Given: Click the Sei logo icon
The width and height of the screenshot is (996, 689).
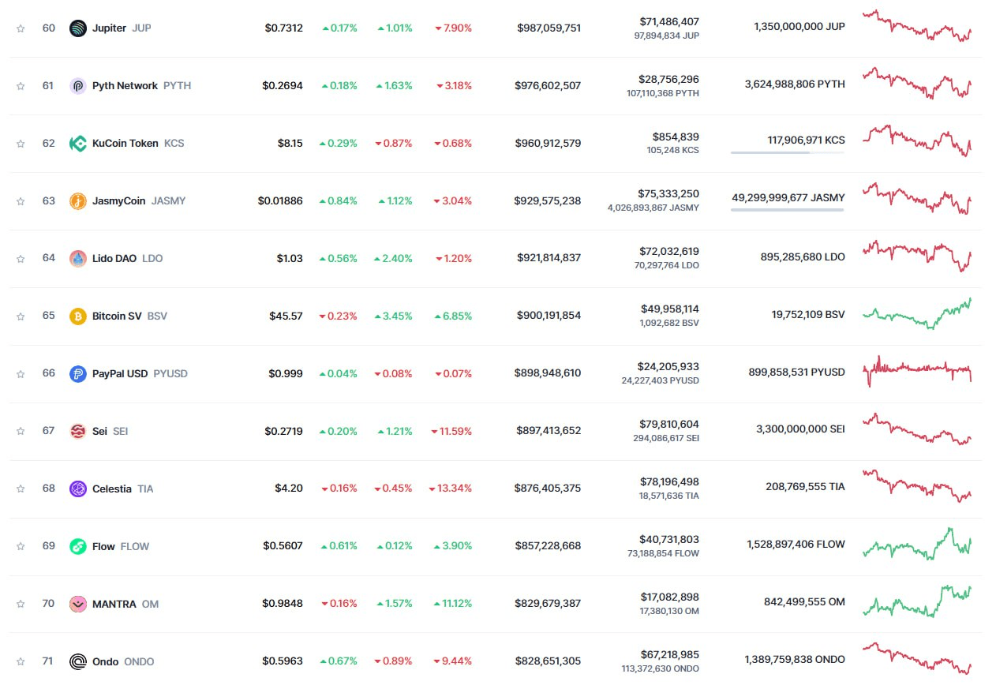Looking at the screenshot, I should 78,432.
